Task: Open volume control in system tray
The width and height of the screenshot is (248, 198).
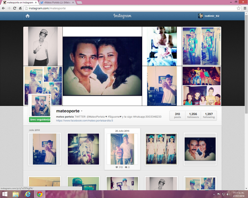Action: click(x=228, y=194)
